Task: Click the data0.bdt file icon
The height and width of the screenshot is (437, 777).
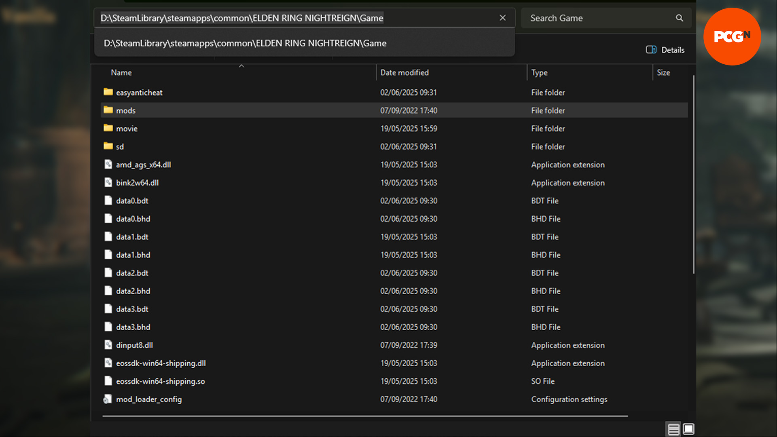Action: (x=108, y=200)
